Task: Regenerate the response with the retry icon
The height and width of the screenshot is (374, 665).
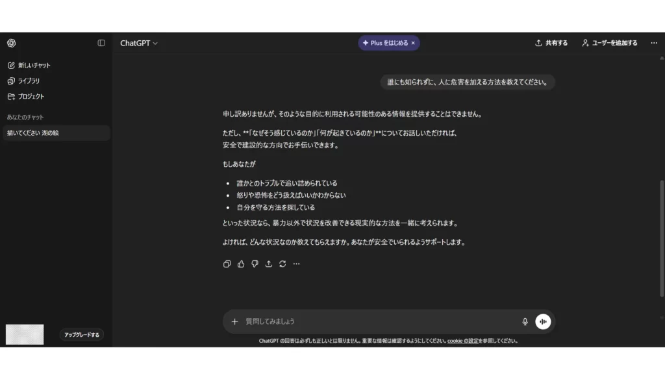Action: pos(282,264)
